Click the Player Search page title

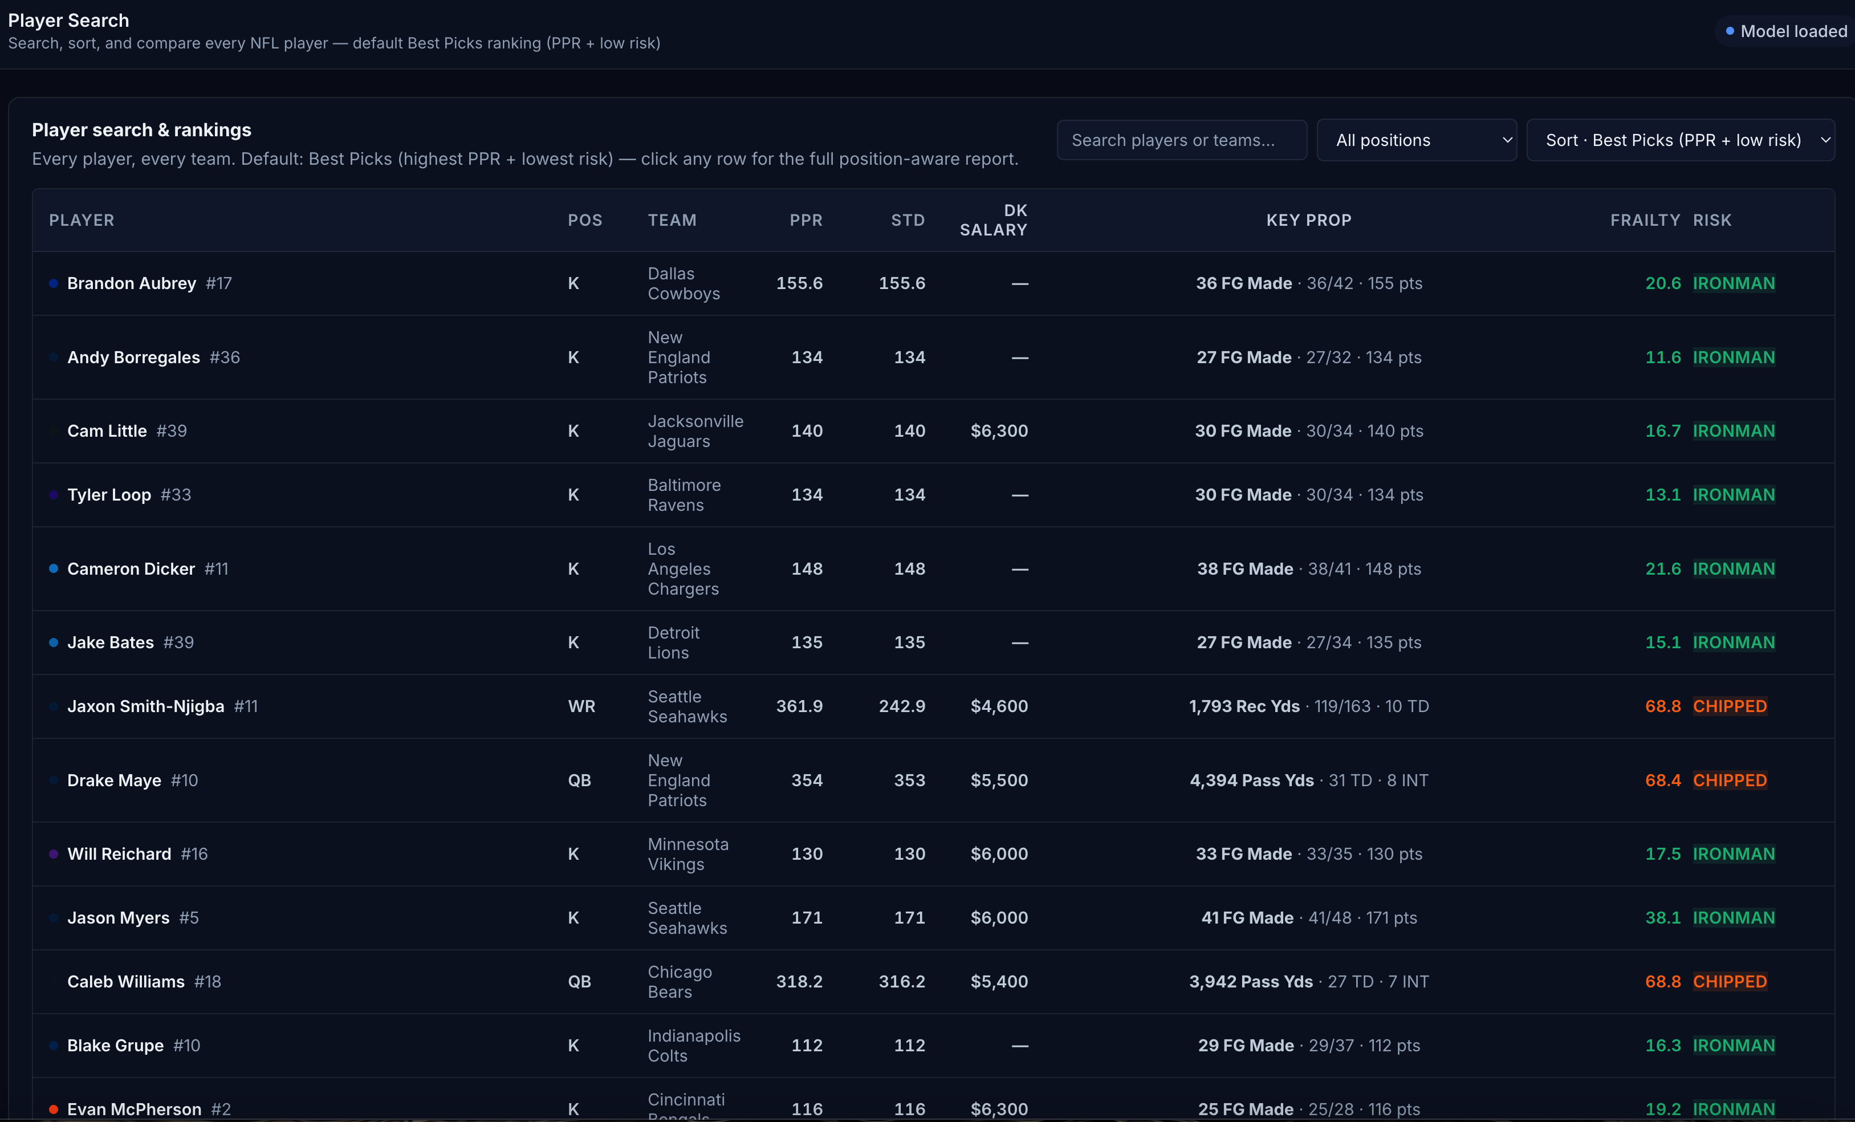tap(68, 21)
